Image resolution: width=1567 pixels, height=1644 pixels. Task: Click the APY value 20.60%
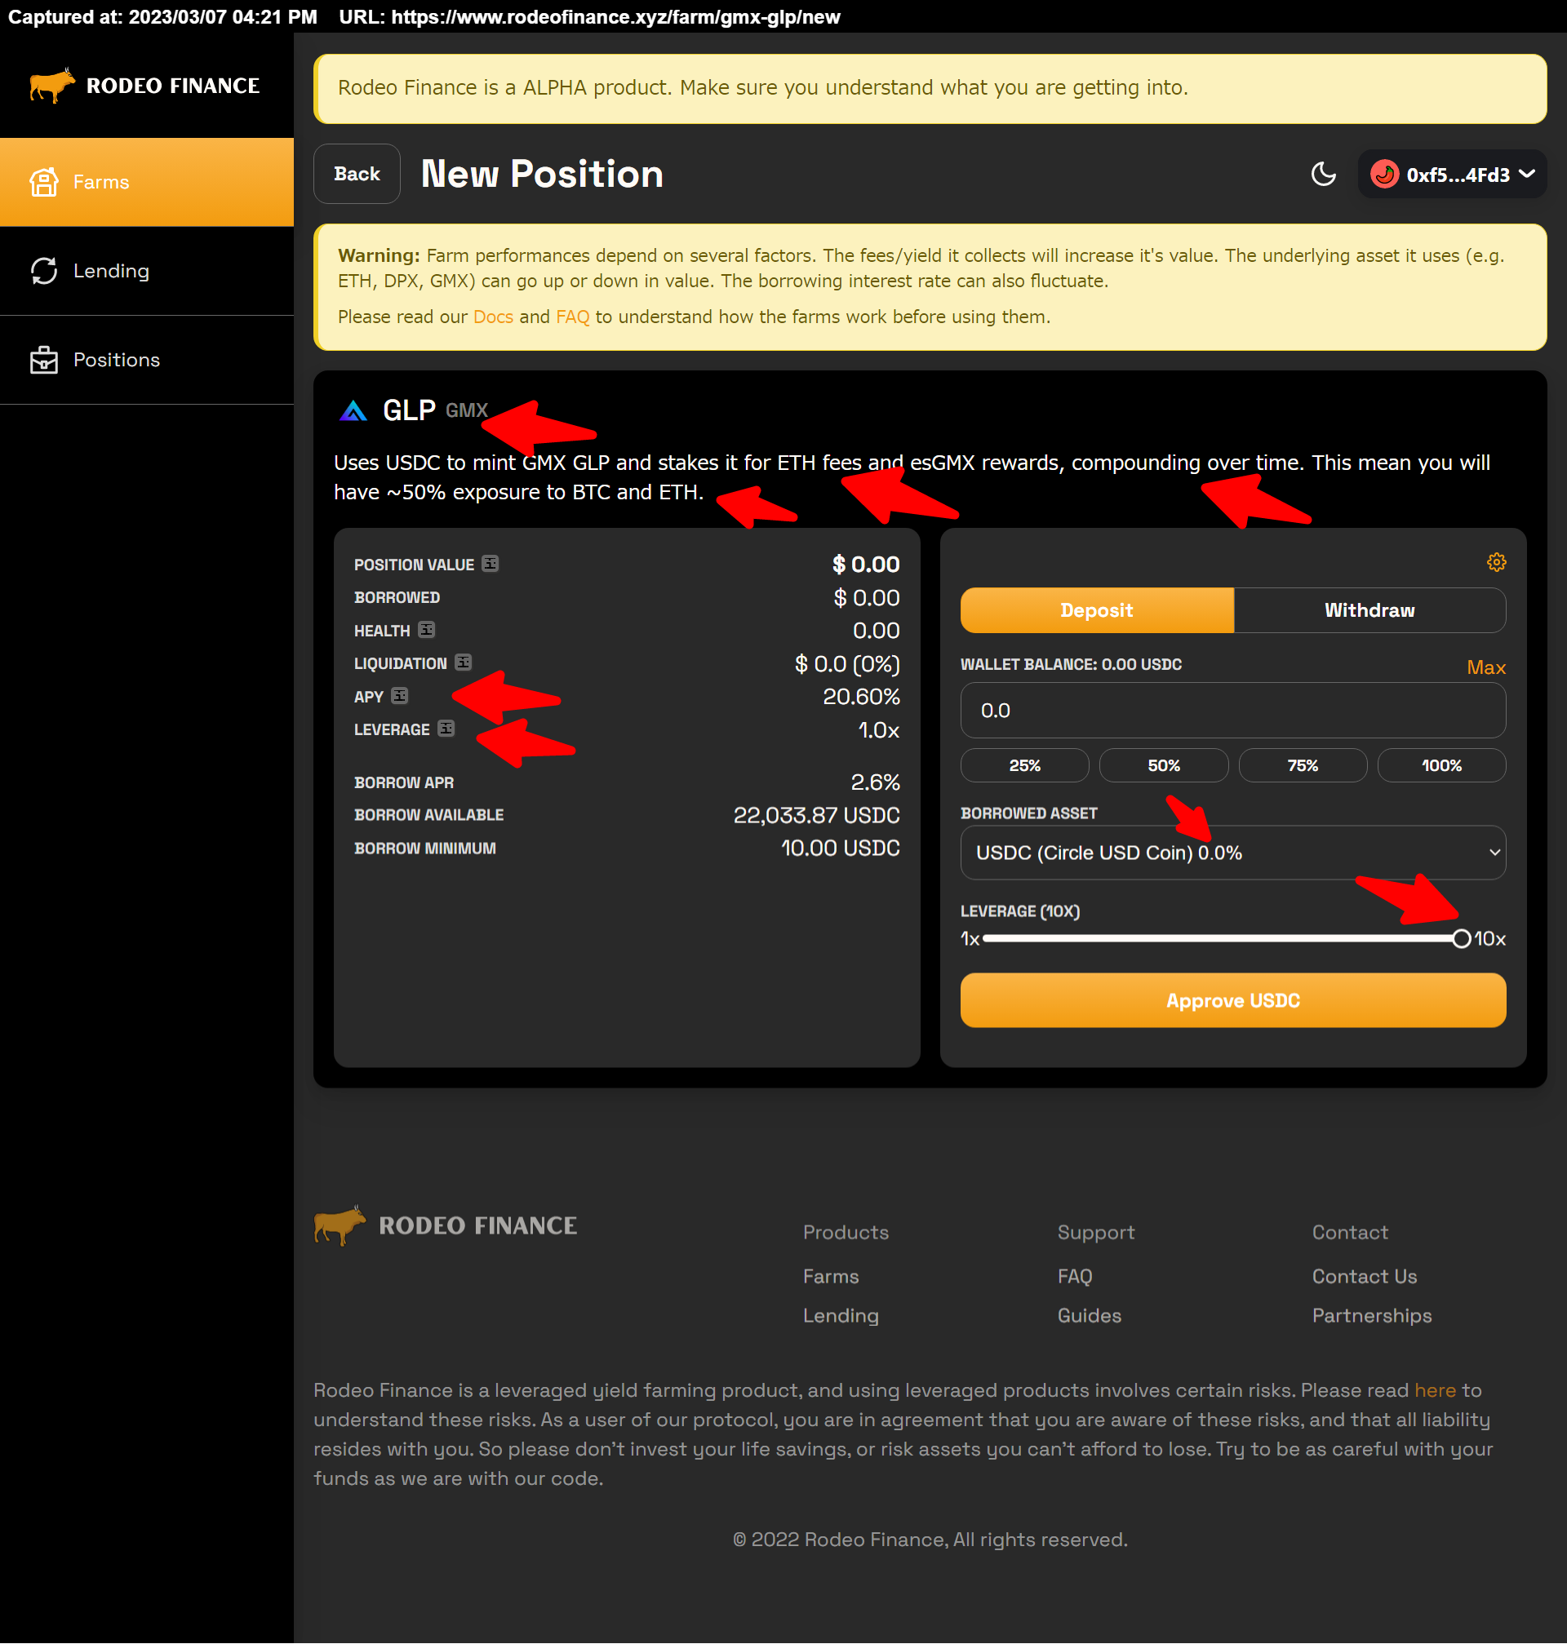861,696
